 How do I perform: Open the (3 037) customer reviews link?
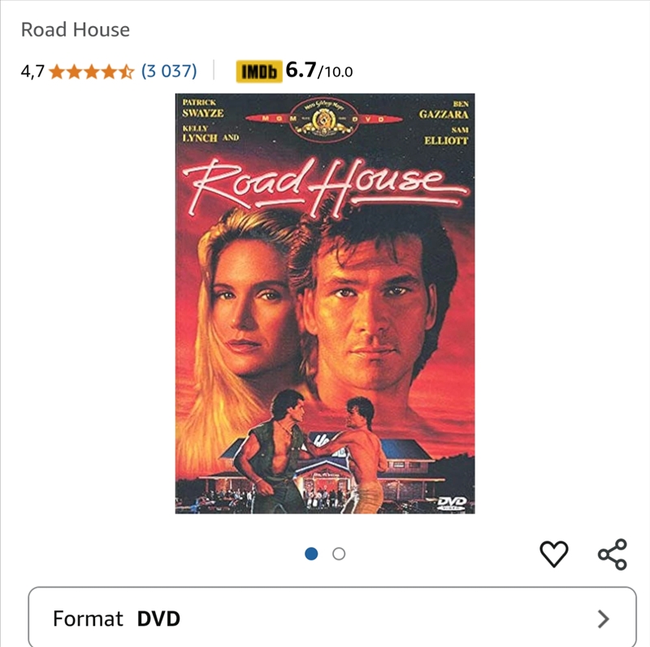[169, 72]
